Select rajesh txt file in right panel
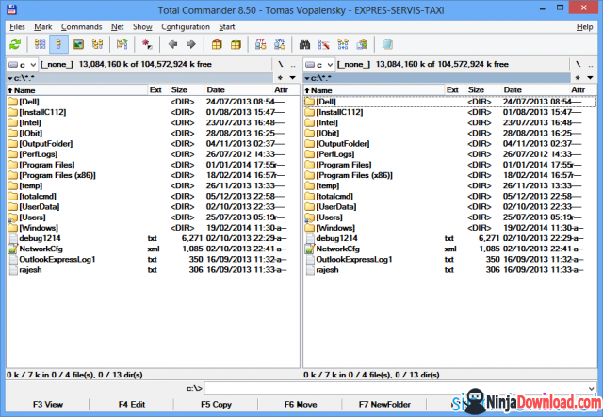This screenshot has width=603, height=417. 450,270
